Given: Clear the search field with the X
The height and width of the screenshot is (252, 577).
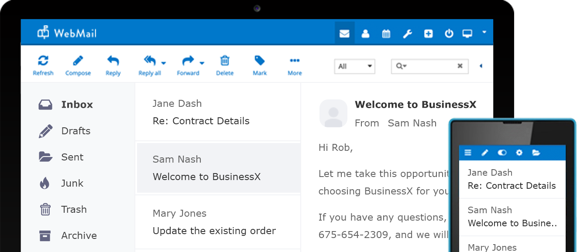Looking at the screenshot, I should (x=460, y=66).
